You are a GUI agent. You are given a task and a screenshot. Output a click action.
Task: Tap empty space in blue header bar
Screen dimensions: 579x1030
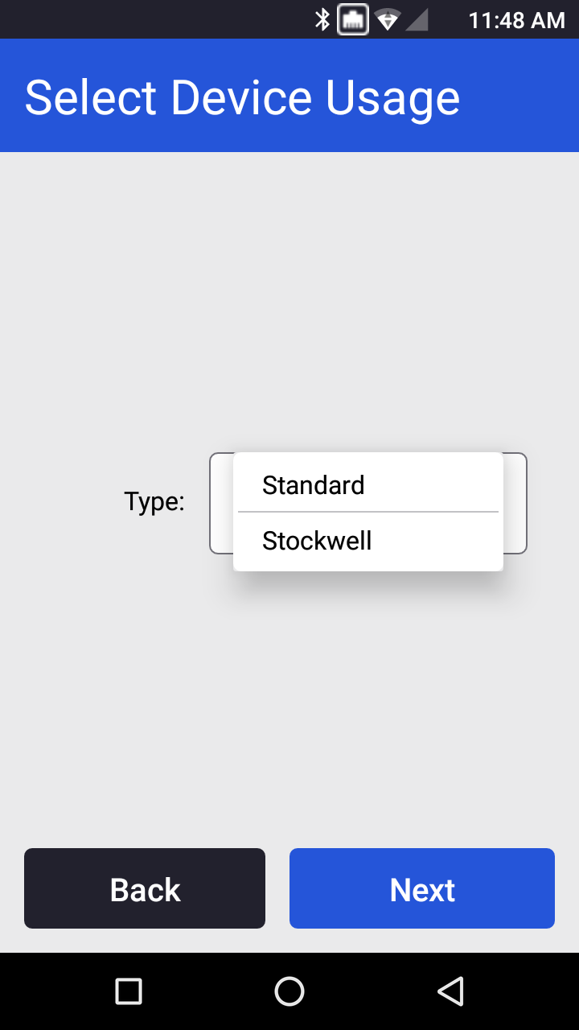[523, 97]
